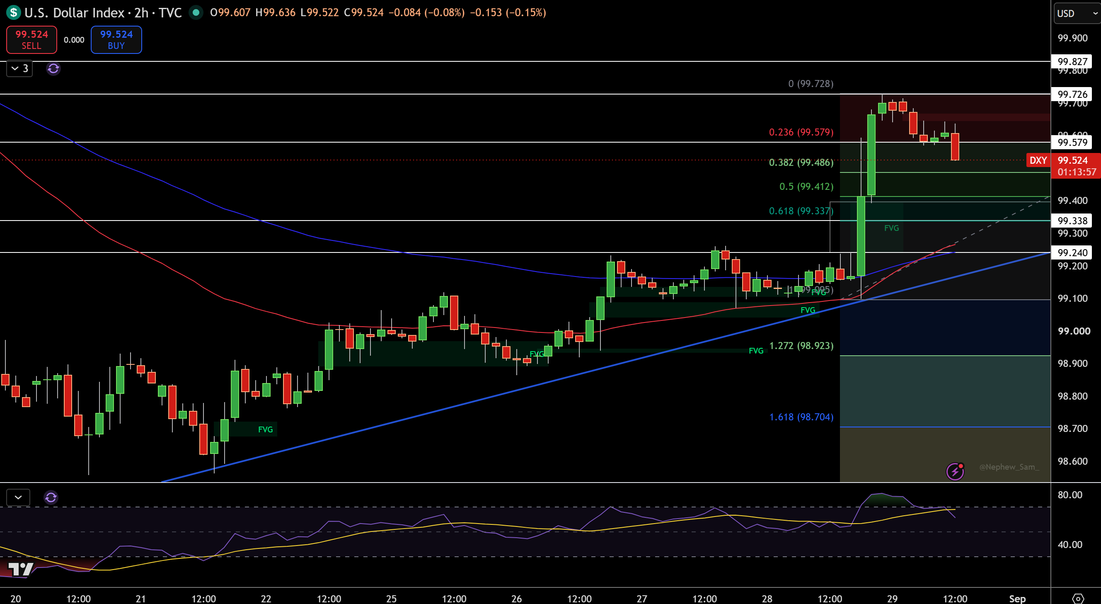Expand the RSI pane legend chevron

pyautogui.click(x=18, y=497)
